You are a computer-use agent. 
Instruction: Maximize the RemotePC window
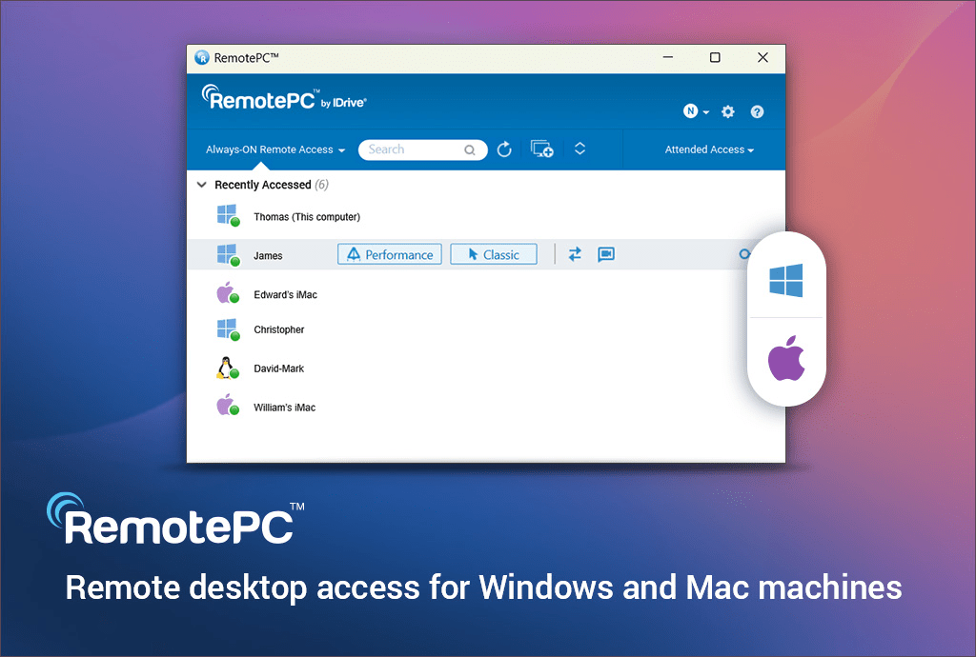[x=715, y=57]
